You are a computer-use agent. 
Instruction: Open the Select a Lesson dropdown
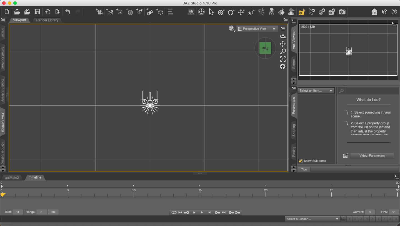click(312, 219)
